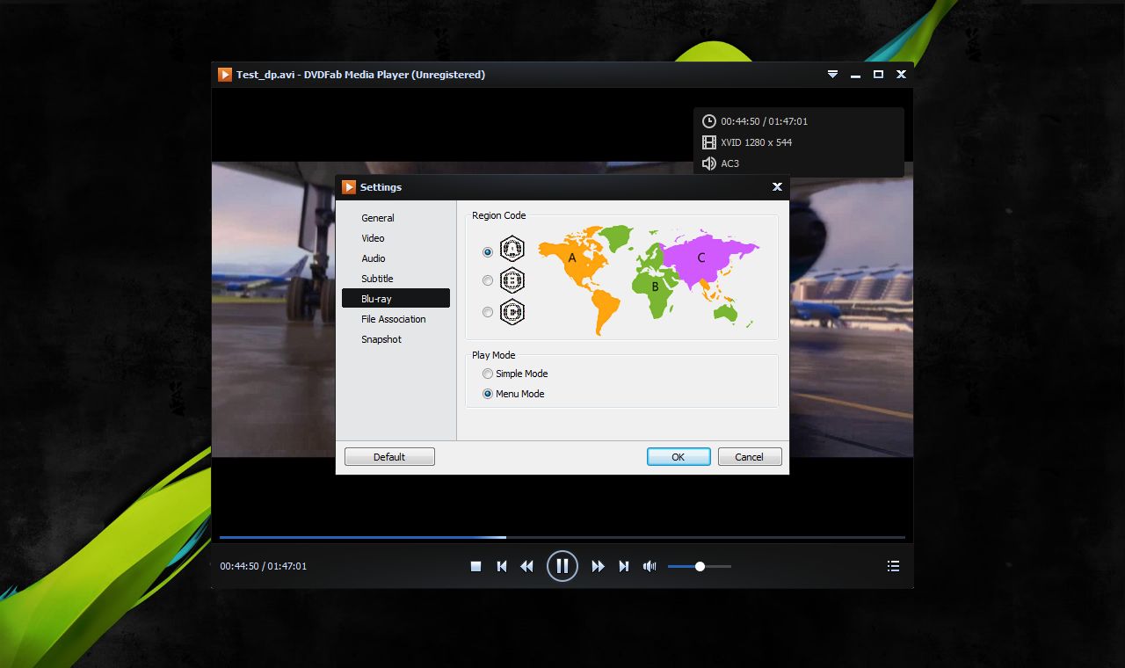Click the Settings dialog logo icon
Image resolution: width=1125 pixels, height=668 pixels.
coord(349,187)
